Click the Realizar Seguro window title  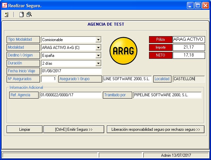(x=25, y=6)
